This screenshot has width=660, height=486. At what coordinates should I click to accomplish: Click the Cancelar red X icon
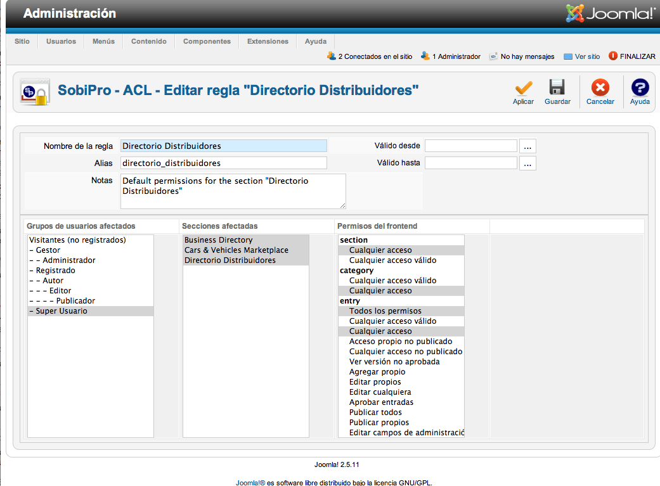click(600, 87)
